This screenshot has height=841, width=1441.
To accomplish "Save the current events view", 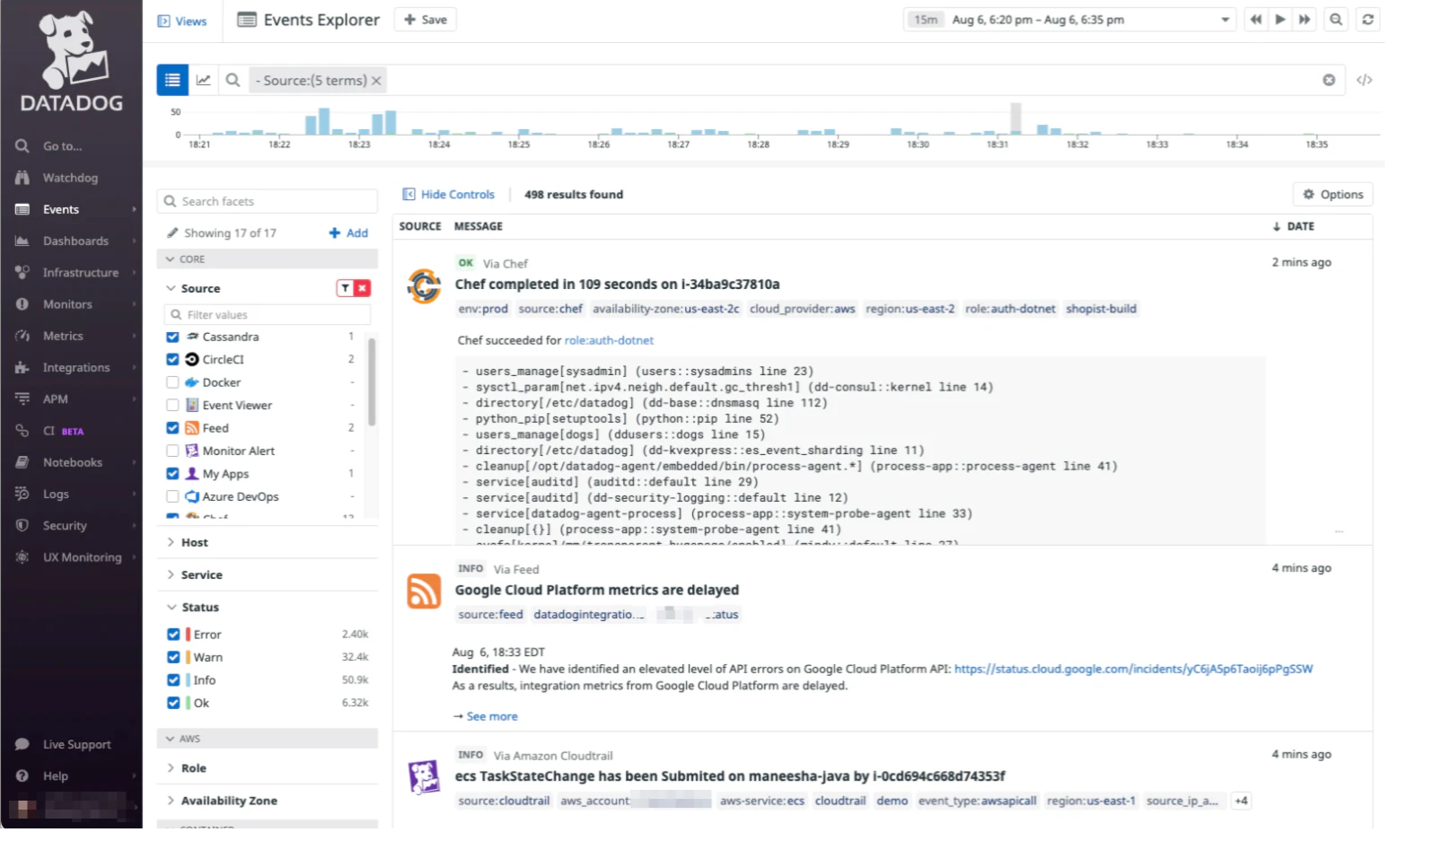I will 426,20.
